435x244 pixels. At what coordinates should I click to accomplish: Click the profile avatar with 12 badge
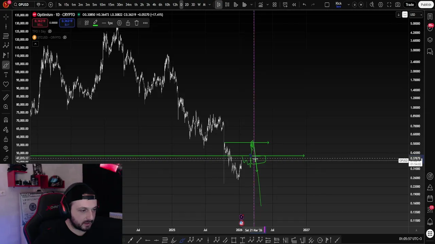6,4
